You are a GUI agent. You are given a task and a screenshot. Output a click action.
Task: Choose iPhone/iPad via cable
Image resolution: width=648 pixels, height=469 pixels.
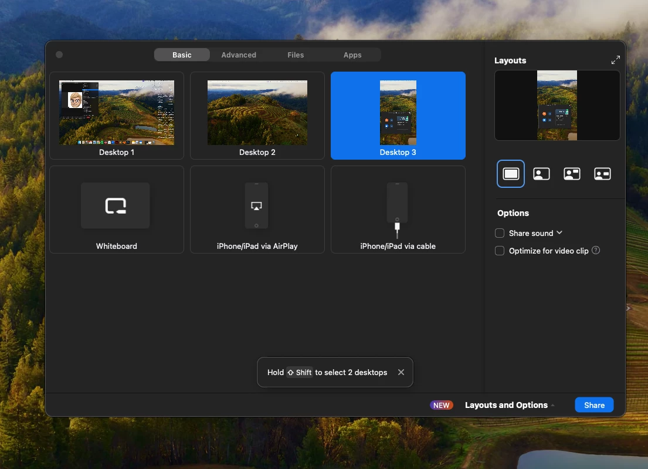(398, 210)
